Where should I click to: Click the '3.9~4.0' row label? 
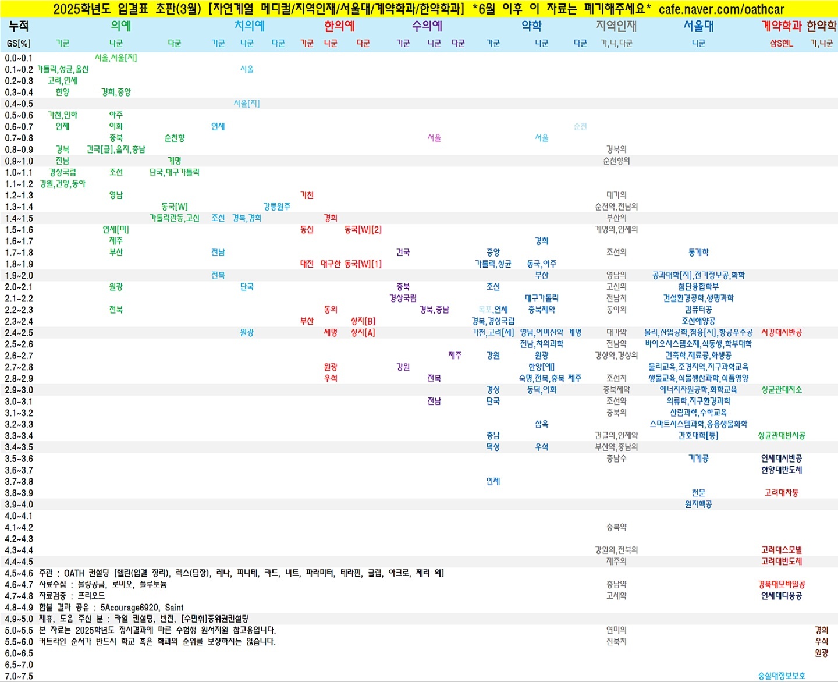[x=19, y=505]
